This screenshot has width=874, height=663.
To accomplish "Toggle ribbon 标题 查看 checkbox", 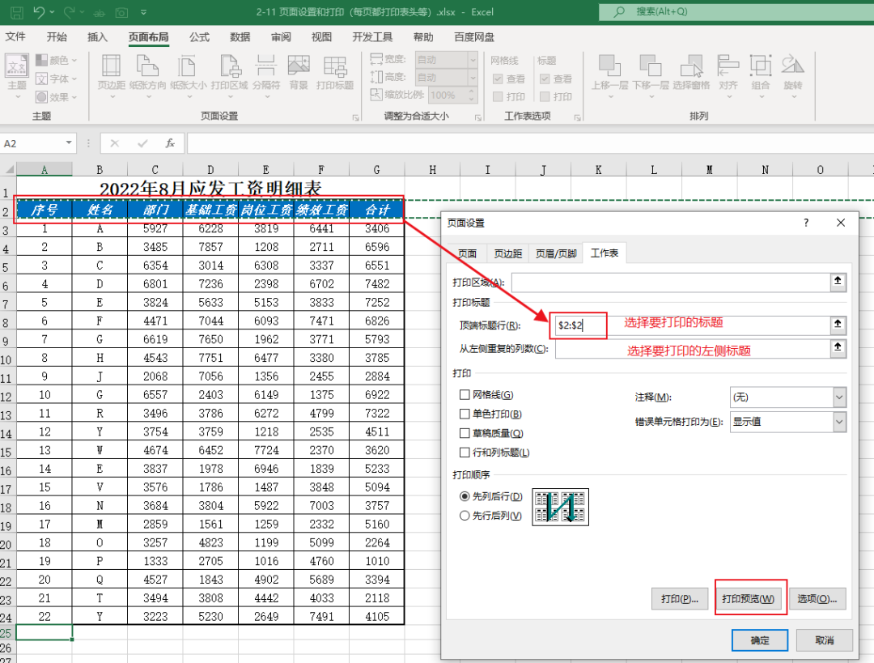I will pos(545,79).
